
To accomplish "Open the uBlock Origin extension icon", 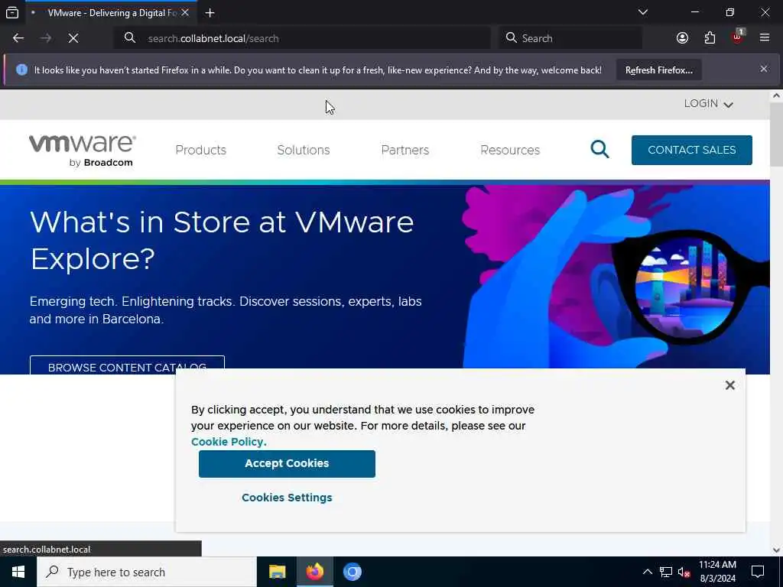I will point(737,38).
